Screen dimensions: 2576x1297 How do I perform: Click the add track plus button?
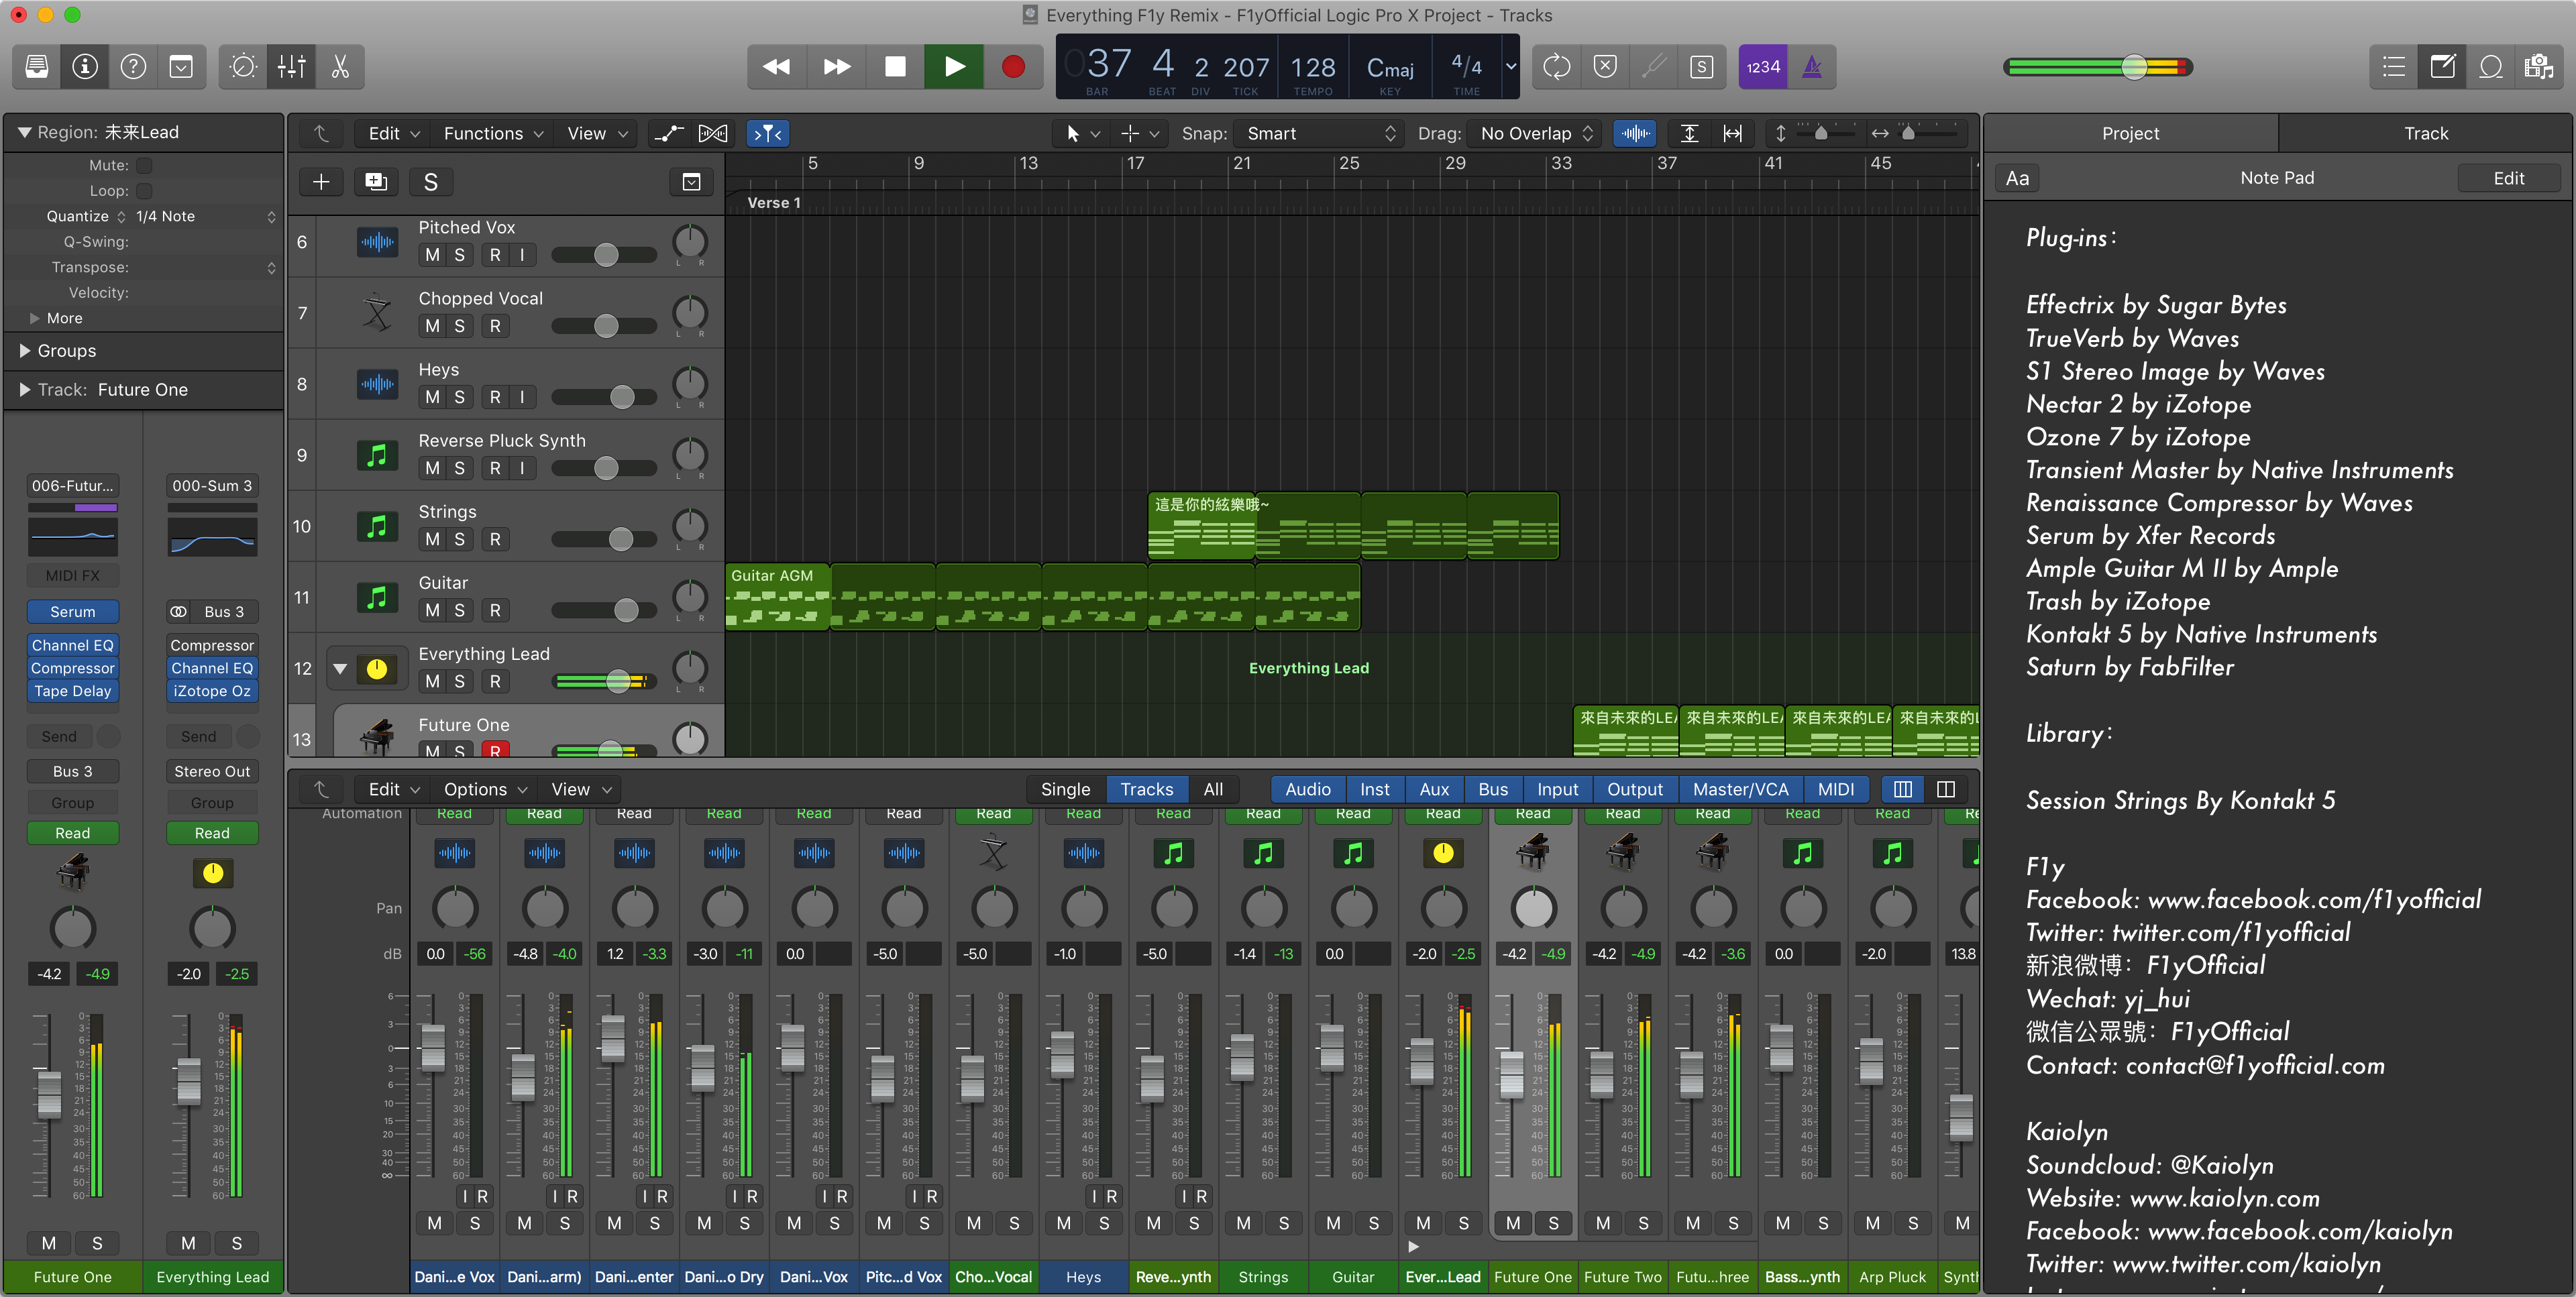pos(321,182)
